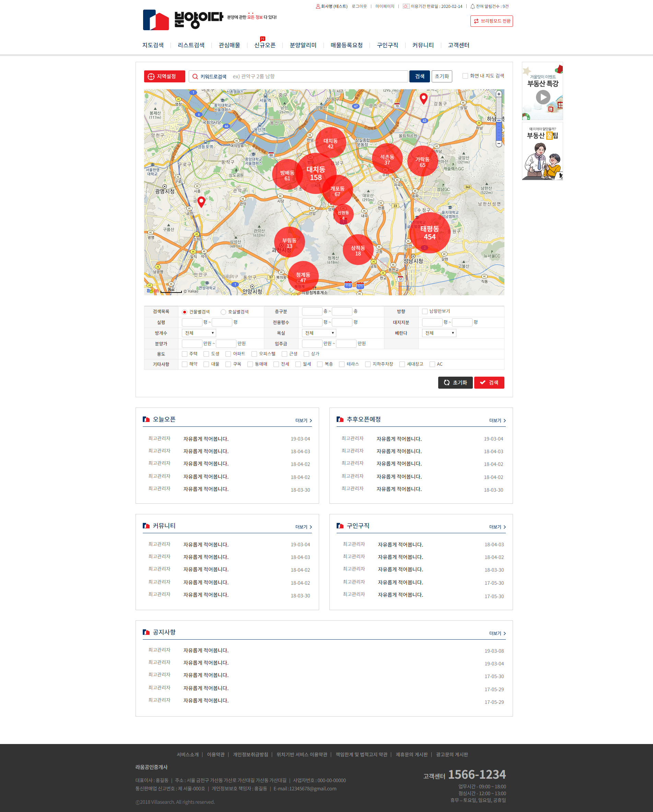The image size is (653, 812).
Task: Click the 신원동 4 cluster marker
Action: coord(343,215)
